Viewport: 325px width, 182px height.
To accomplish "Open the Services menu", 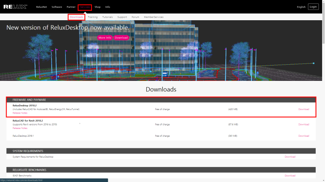I will click(85, 7).
